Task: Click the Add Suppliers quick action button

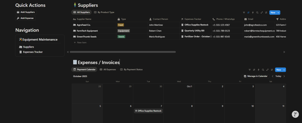Action: [x=26, y=12]
